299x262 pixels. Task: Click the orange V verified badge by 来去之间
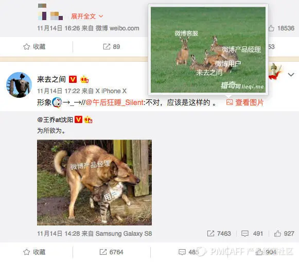(x=73, y=79)
